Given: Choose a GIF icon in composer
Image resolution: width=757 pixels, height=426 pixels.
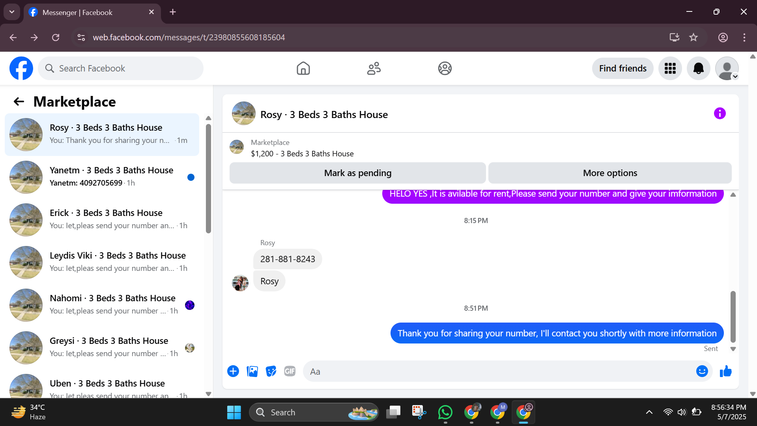Looking at the screenshot, I should coord(290,371).
